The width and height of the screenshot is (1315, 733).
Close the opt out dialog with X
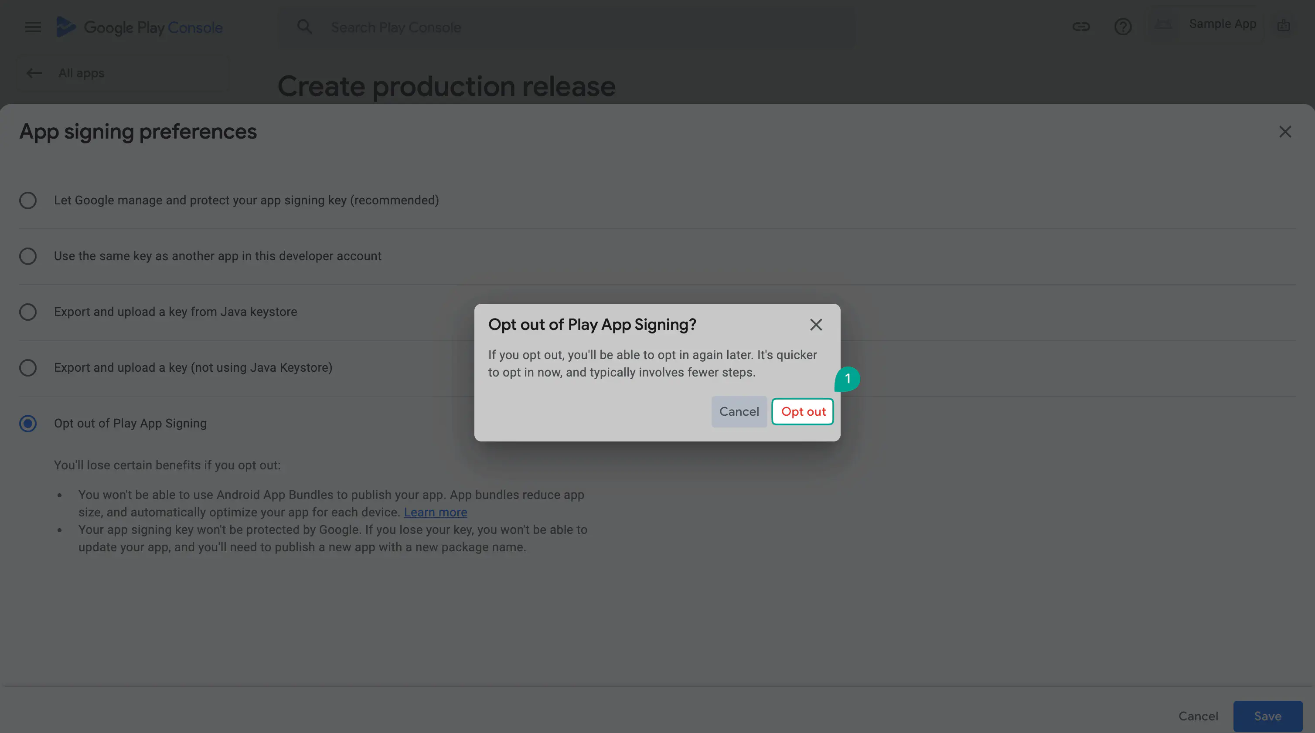(816, 324)
